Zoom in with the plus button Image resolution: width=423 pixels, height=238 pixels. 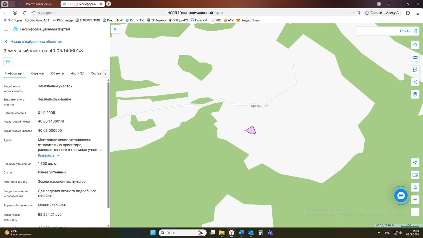(x=415, y=200)
